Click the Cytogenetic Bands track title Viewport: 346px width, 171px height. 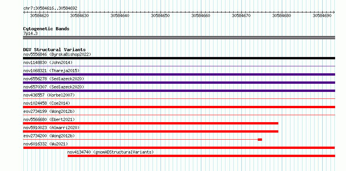[x=46, y=29]
